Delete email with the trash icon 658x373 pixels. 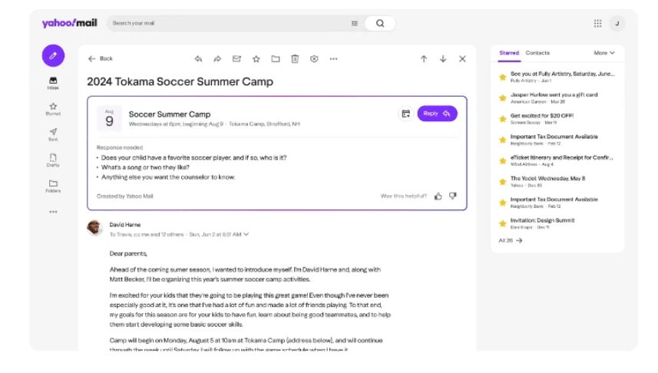(295, 59)
